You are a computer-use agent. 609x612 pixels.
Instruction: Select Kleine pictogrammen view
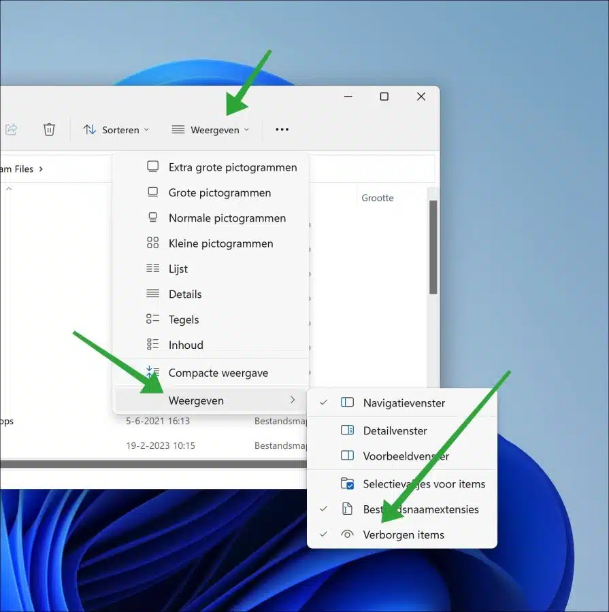(x=211, y=243)
